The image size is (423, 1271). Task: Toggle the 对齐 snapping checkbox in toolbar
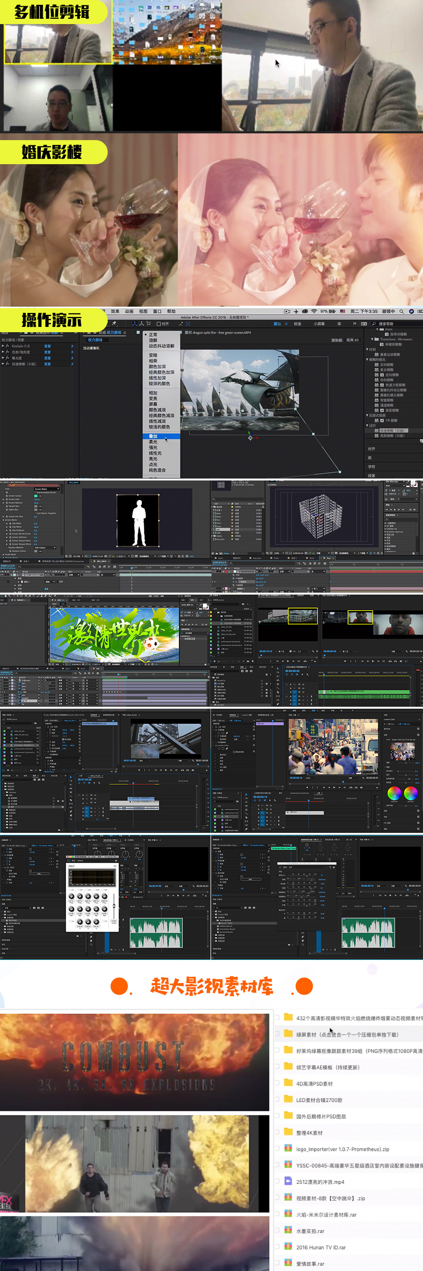point(159,324)
